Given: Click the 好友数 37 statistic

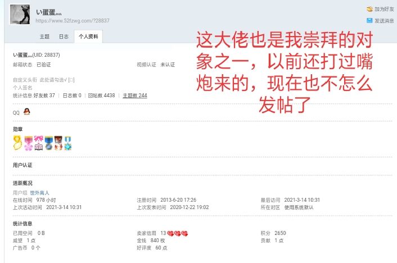Looking at the screenshot, I should [44, 96].
